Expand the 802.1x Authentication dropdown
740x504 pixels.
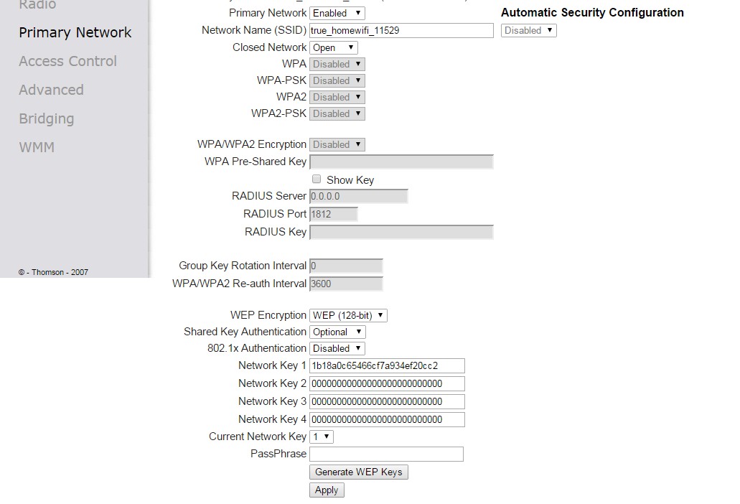(337, 348)
